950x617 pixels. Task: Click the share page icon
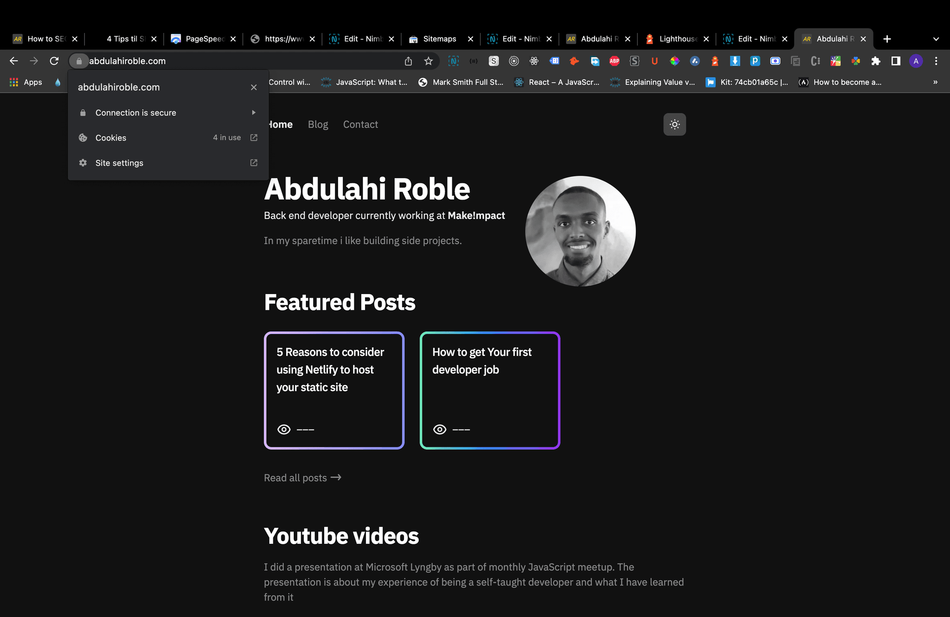(408, 61)
